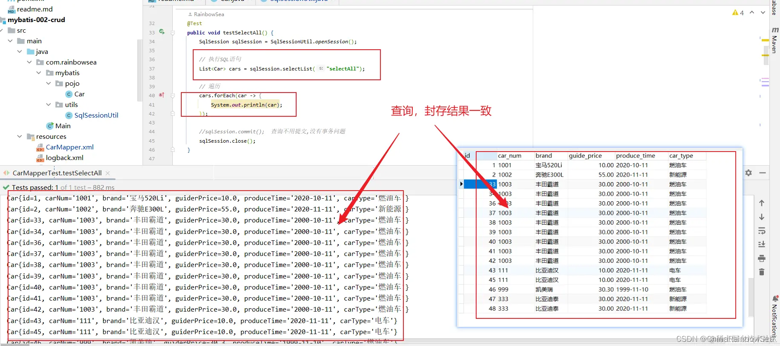Click the lambda breakpoint gutter icon at line 40
The image size is (780, 346).
[x=162, y=95]
